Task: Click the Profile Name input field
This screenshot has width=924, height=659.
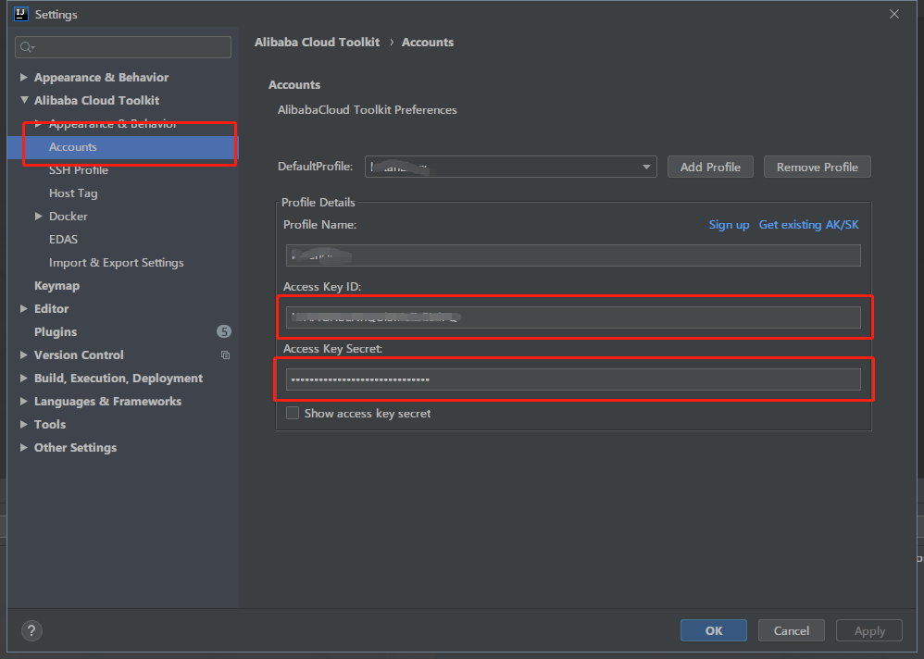Action: [x=573, y=255]
